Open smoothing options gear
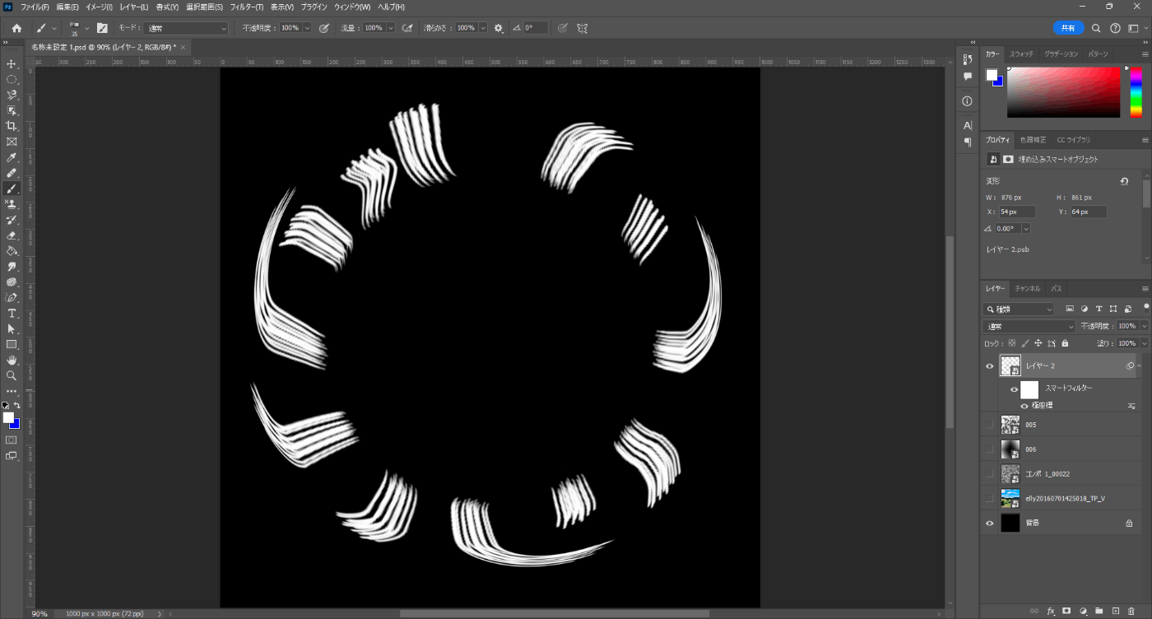1152x619 pixels. (499, 28)
